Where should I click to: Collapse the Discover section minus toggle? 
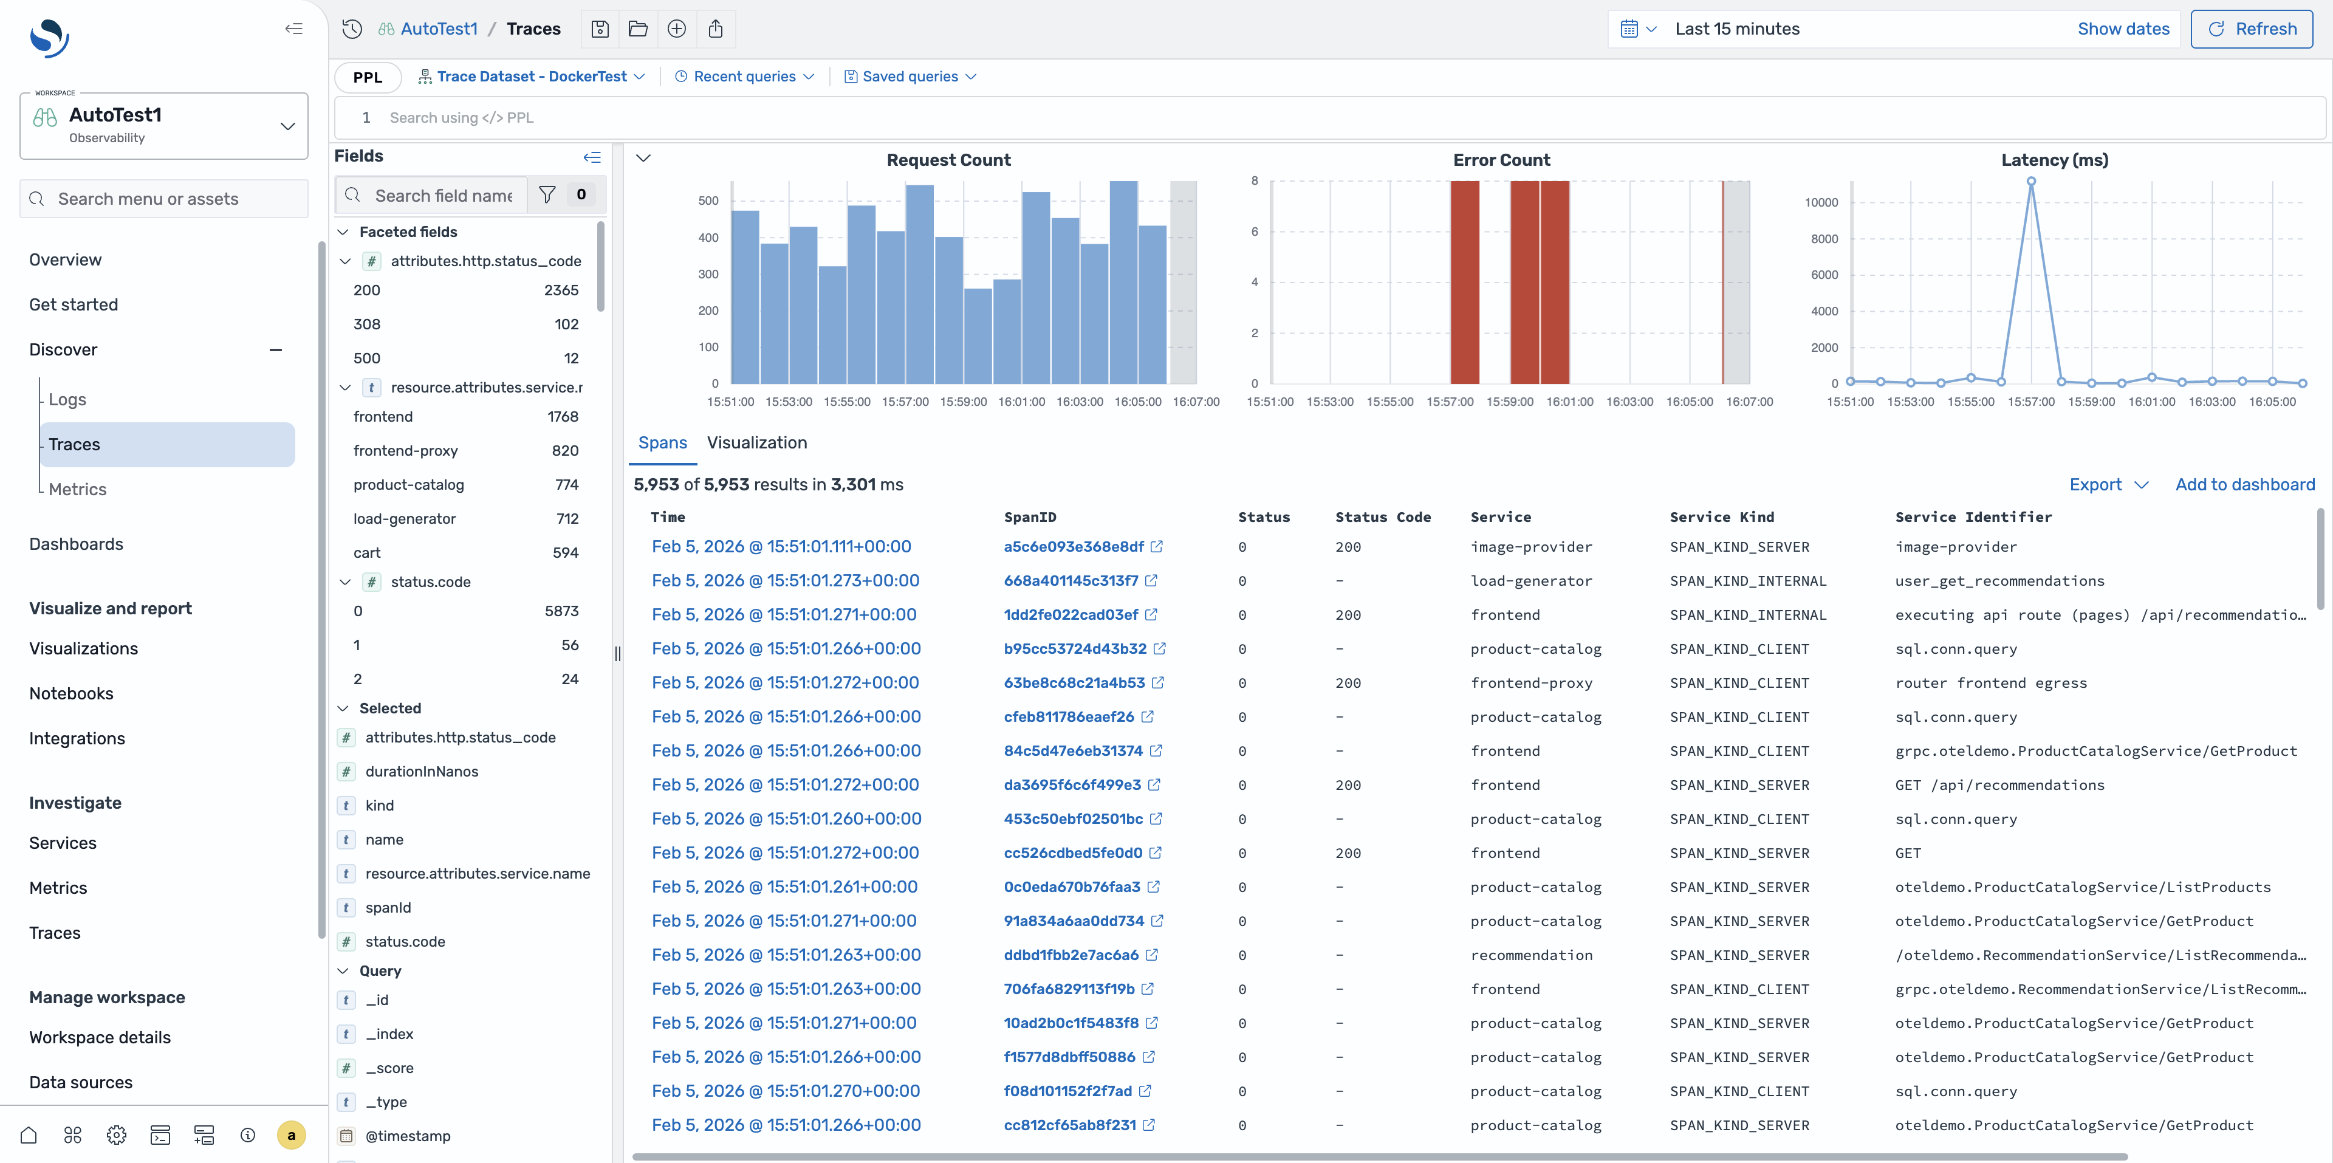[275, 349]
